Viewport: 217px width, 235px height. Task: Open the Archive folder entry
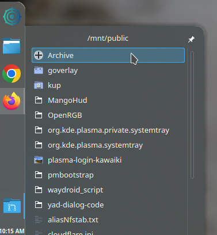(x=108, y=55)
